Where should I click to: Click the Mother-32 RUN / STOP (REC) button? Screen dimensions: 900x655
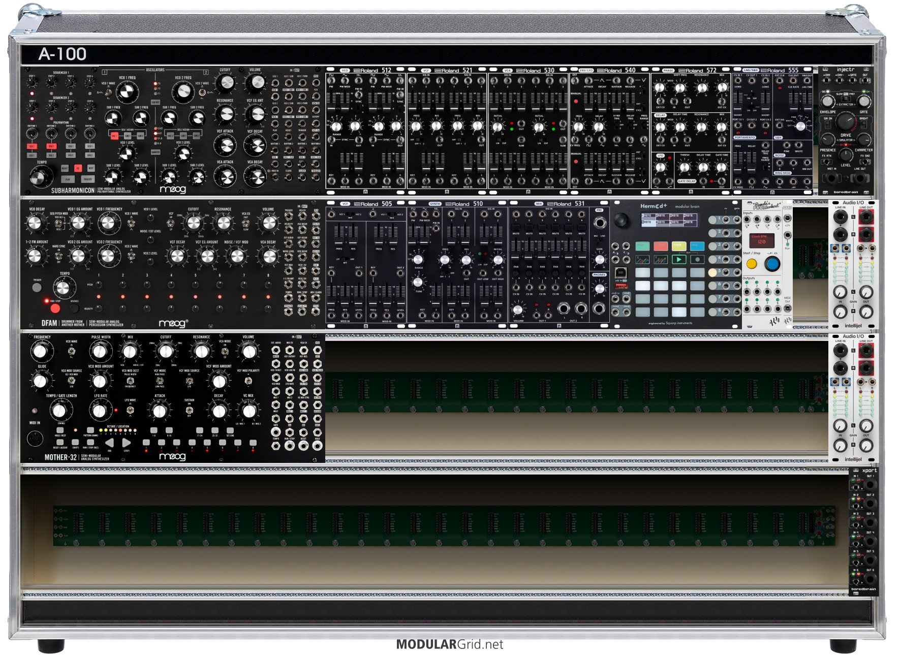(90, 443)
